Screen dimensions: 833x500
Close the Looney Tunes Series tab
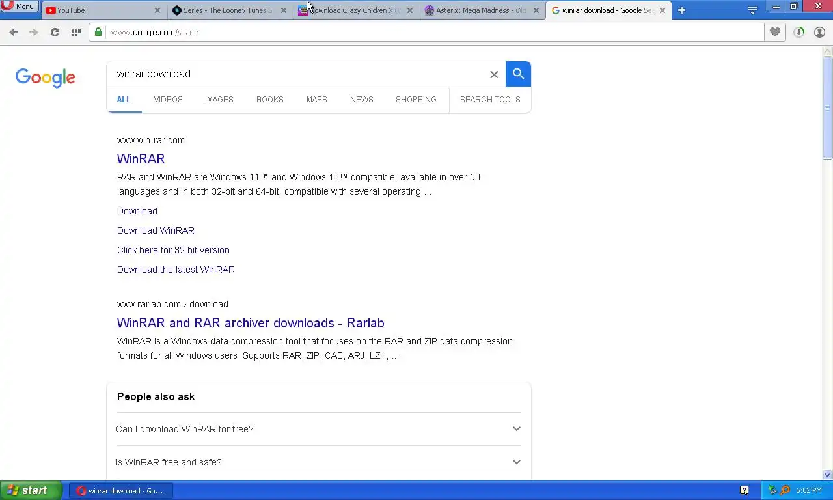[x=283, y=10]
